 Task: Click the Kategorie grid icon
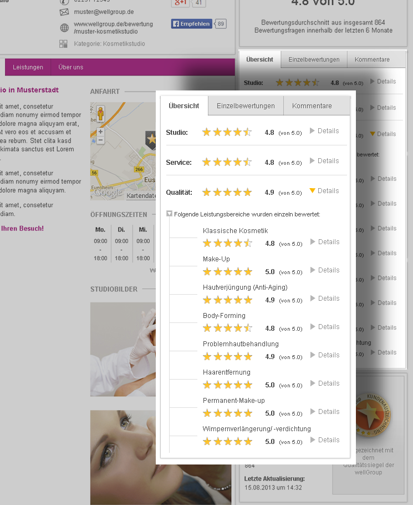coord(64,44)
